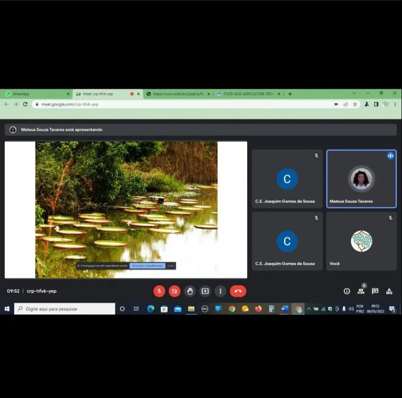This screenshot has height=398, width=402.
Task: Click the present screen icon
Action: (x=205, y=291)
